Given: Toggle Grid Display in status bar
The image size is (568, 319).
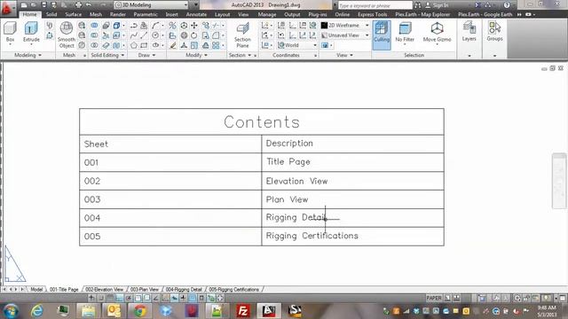Looking at the screenshot, I should pyautogui.click(x=110, y=298).
